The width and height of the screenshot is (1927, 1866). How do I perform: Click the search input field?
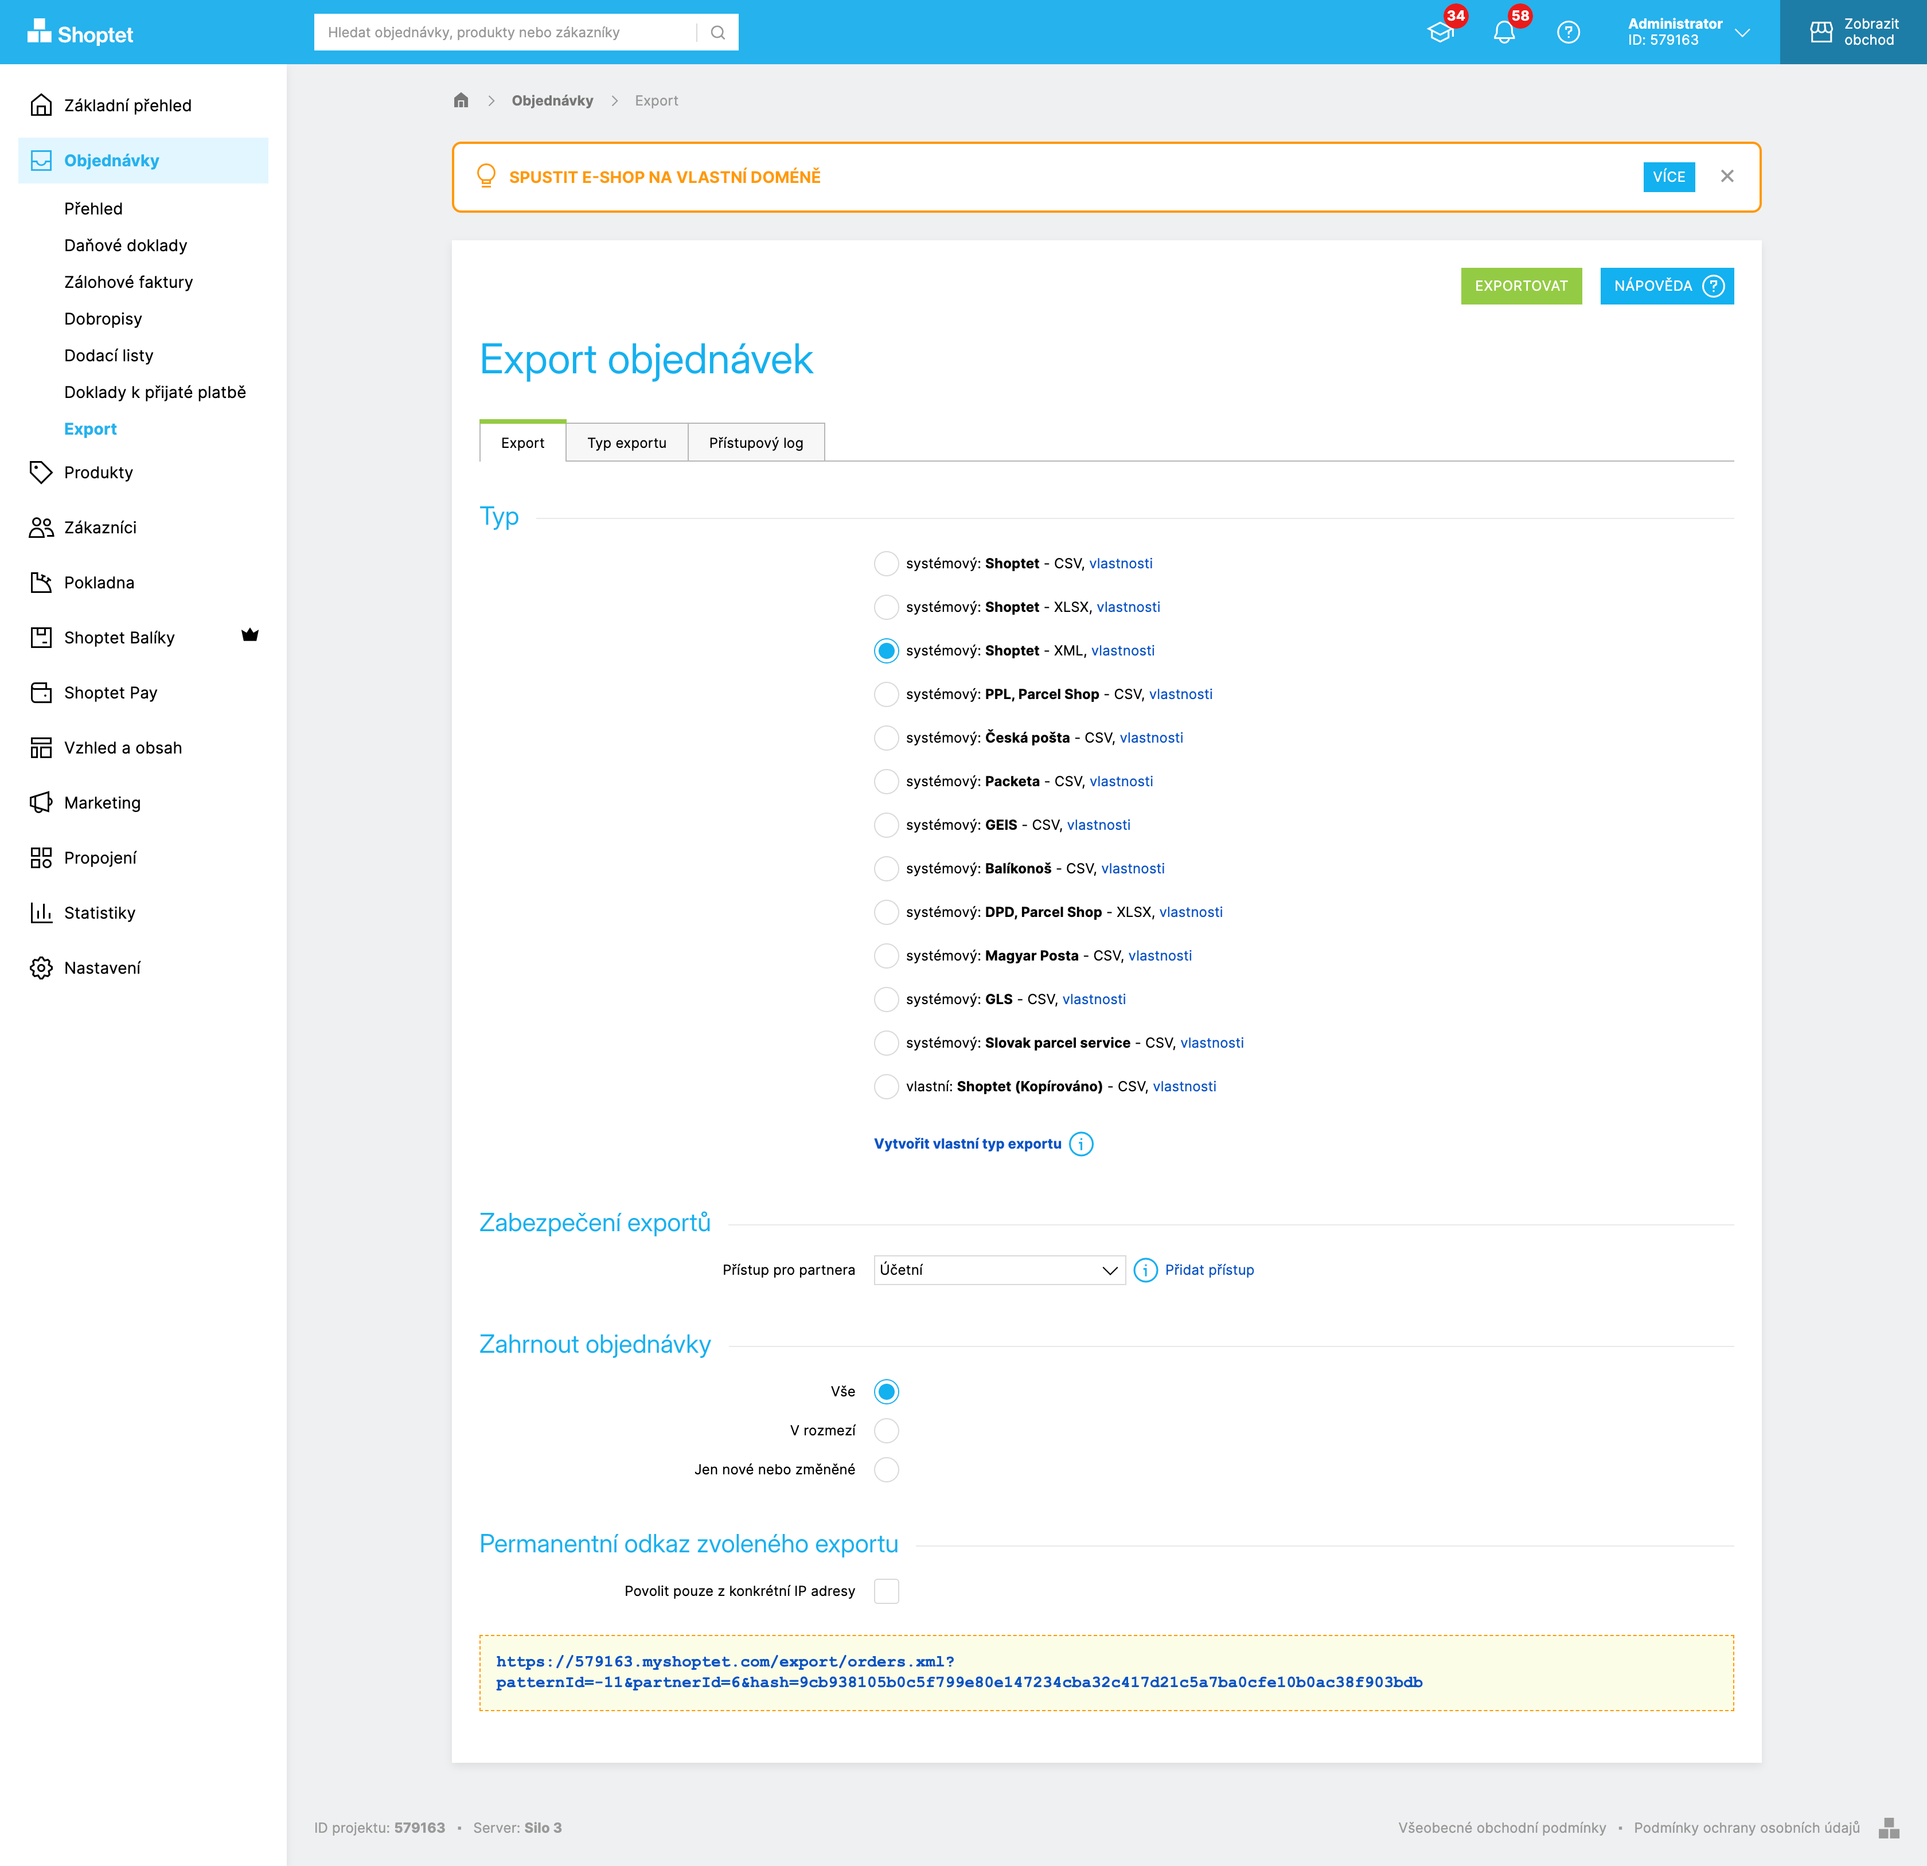pos(505,33)
